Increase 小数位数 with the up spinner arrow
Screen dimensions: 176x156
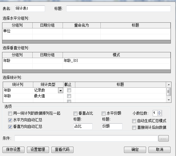tap(159, 112)
